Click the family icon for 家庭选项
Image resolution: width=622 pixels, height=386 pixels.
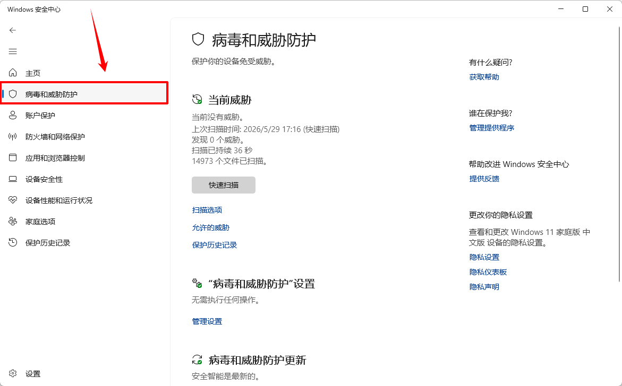(x=13, y=221)
